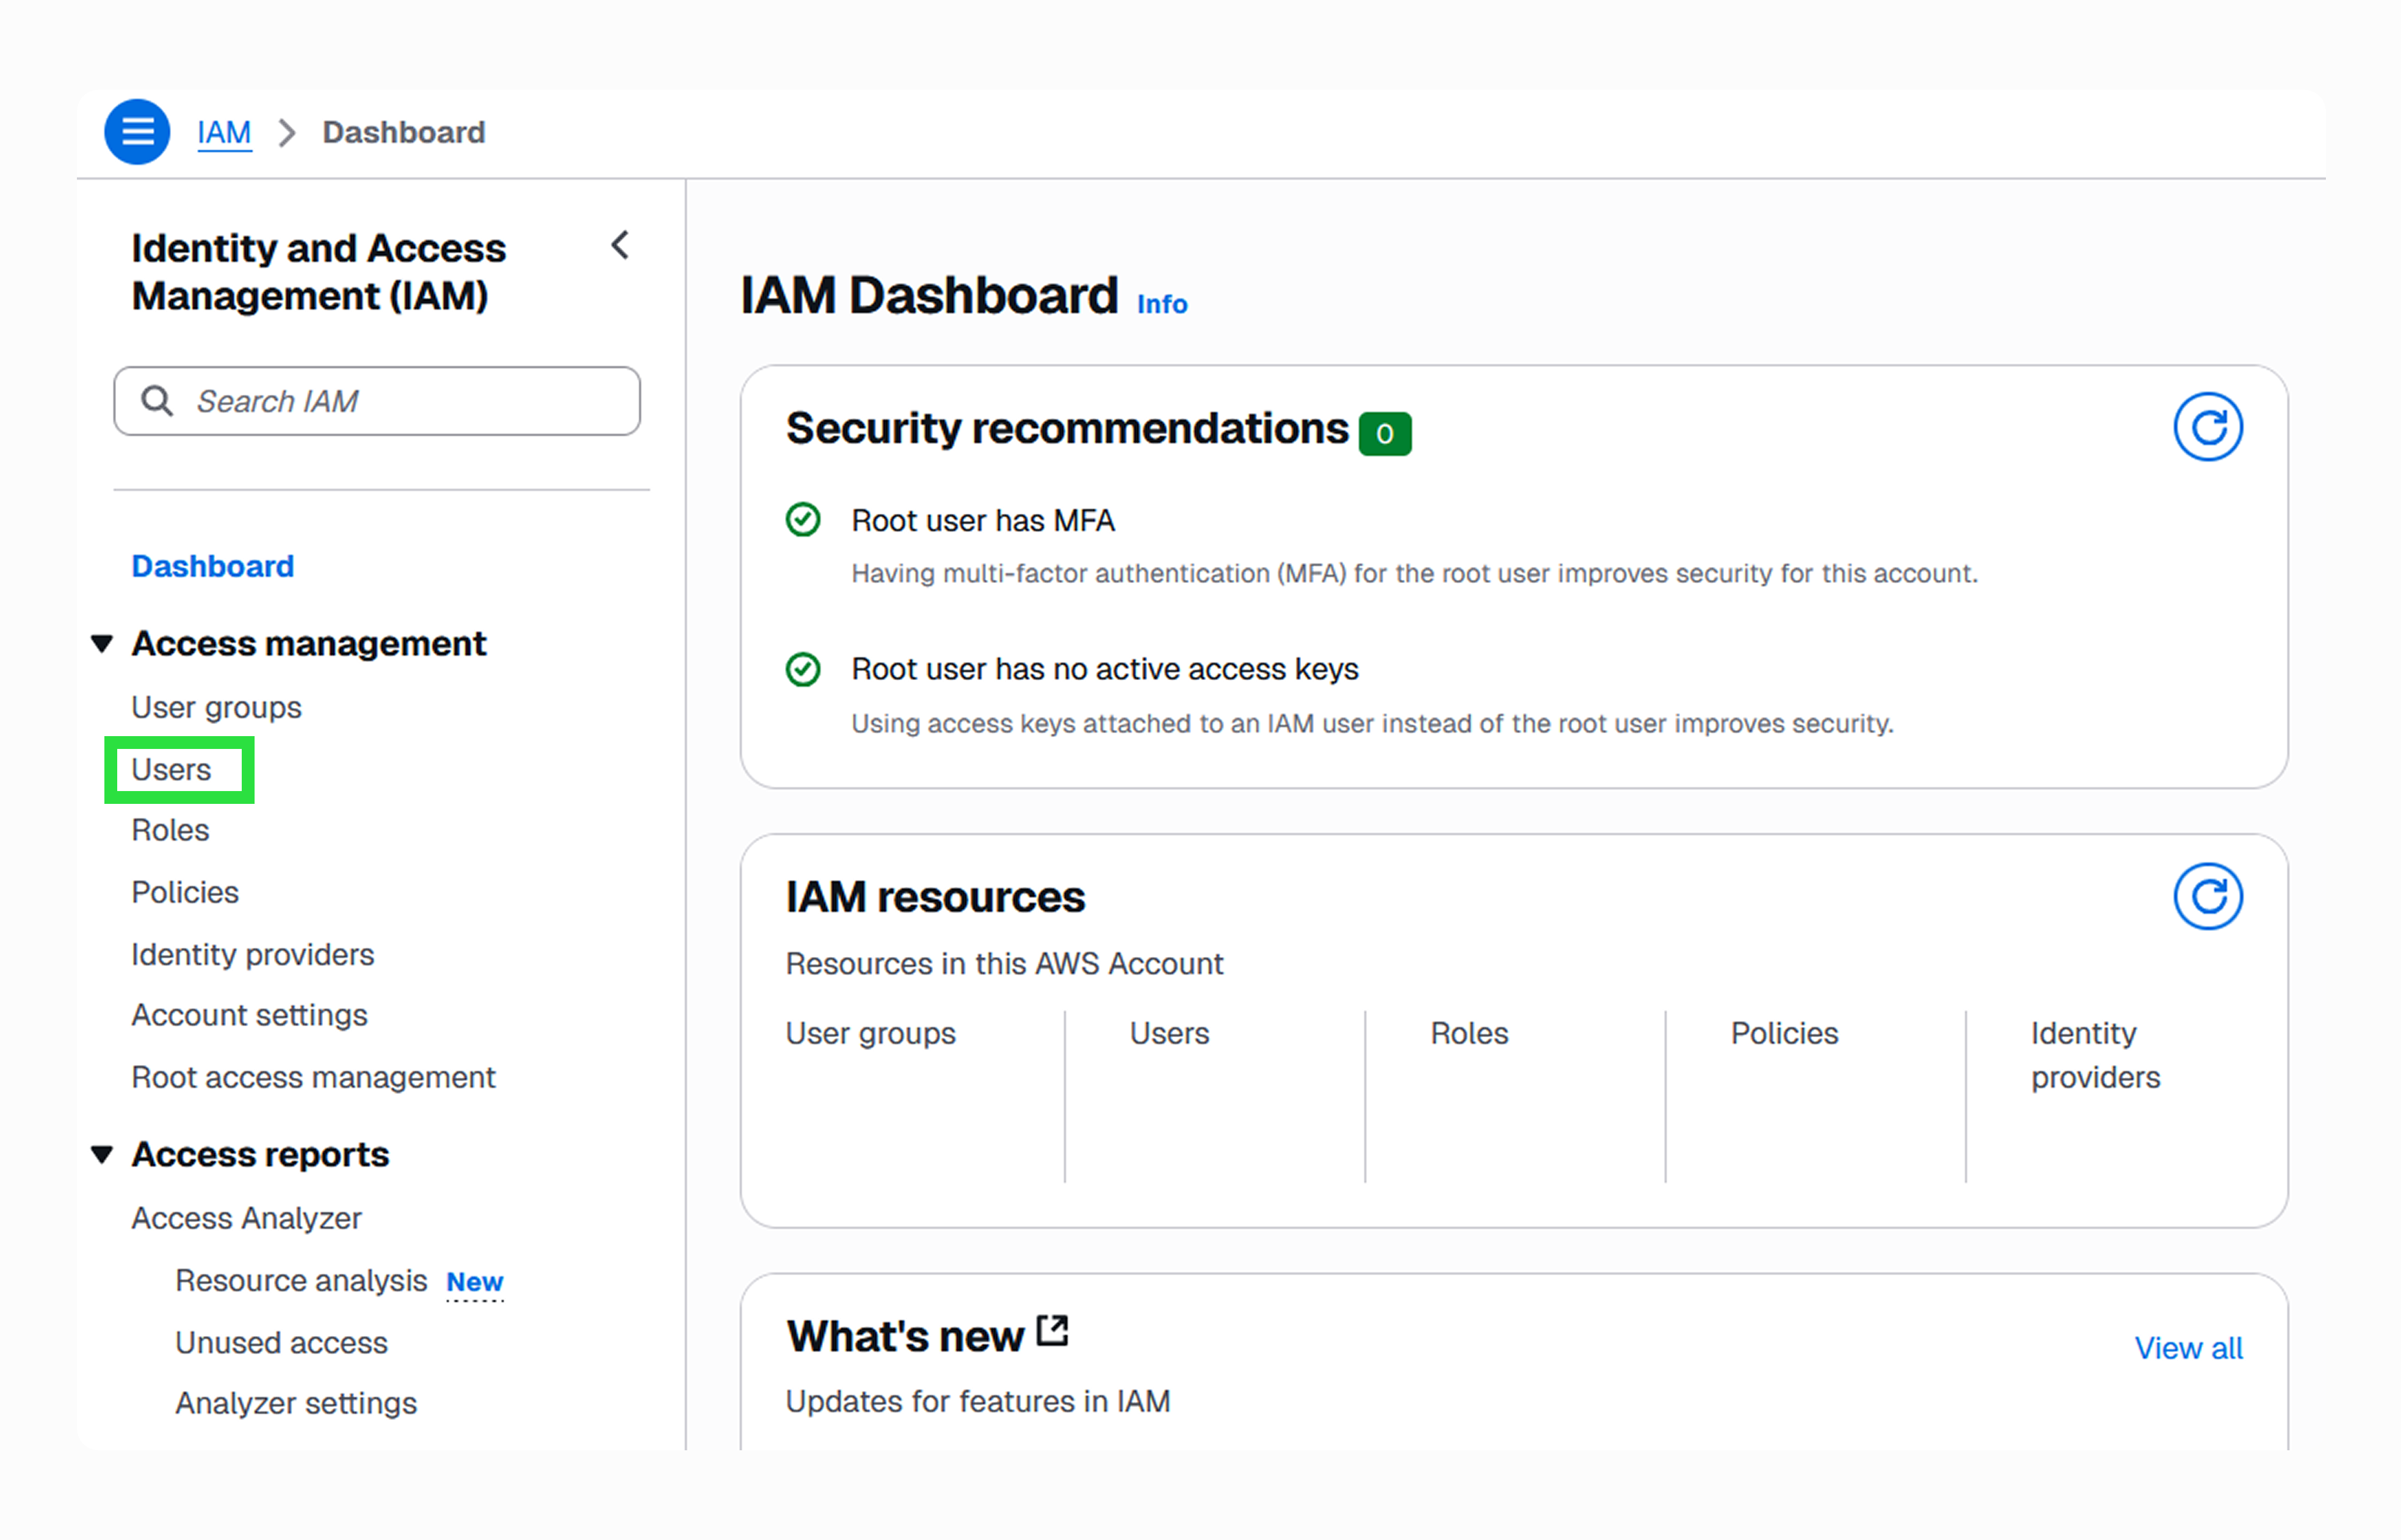Open Identity providers in the sidebar
Image resolution: width=2401 pixels, height=1540 pixels.
coord(253,954)
